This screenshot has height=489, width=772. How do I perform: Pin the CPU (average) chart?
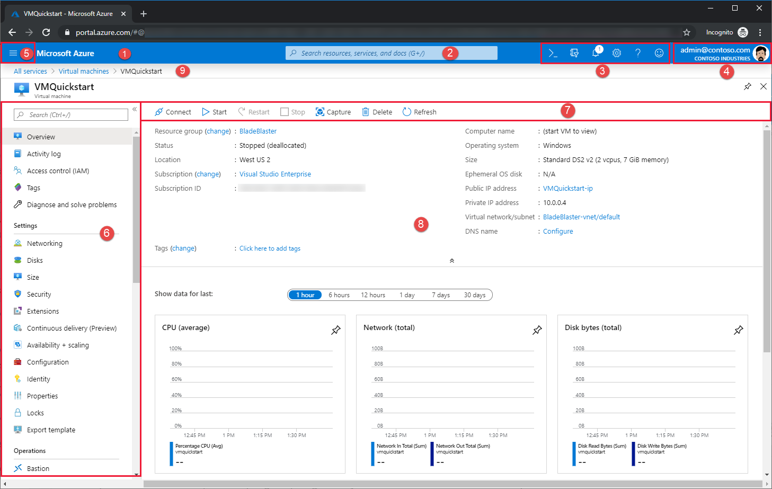pos(336,330)
